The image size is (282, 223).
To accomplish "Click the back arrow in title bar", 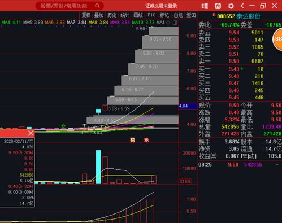I will pos(242,6).
